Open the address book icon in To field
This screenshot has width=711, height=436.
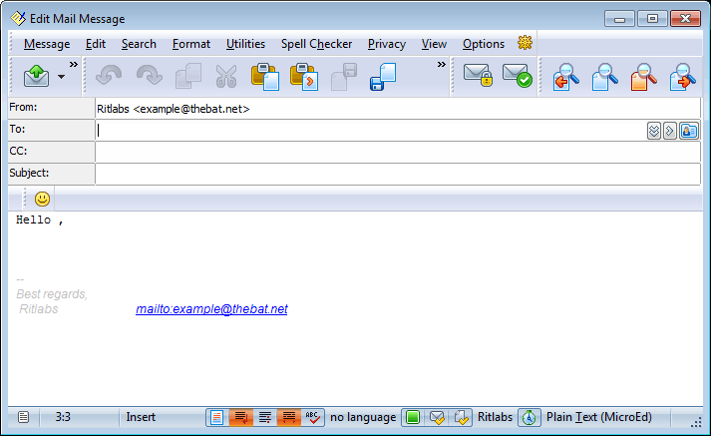click(x=689, y=131)
